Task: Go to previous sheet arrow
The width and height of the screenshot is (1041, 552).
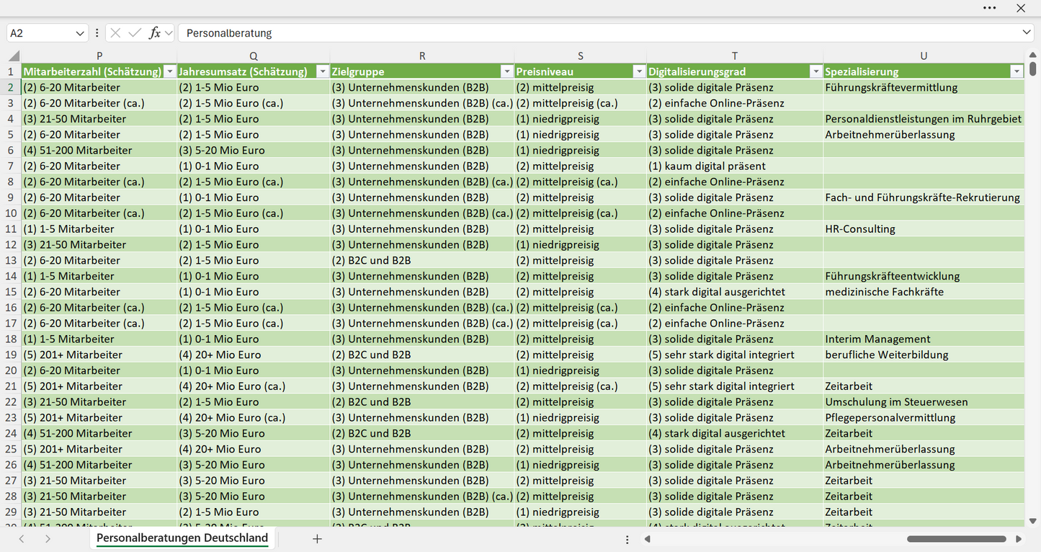Action: pos(22,538)
